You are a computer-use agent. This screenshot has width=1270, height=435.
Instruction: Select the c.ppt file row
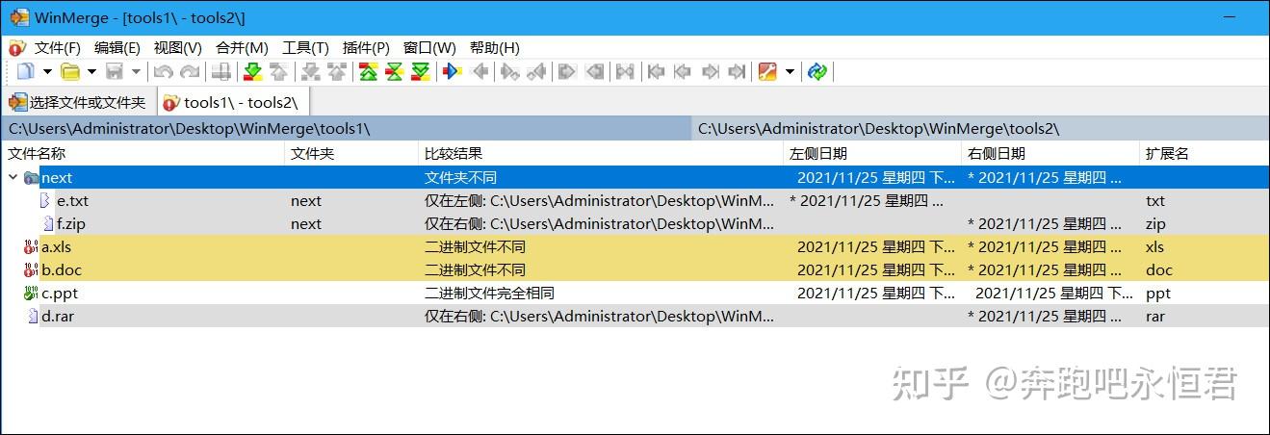(x=635, y=293)
